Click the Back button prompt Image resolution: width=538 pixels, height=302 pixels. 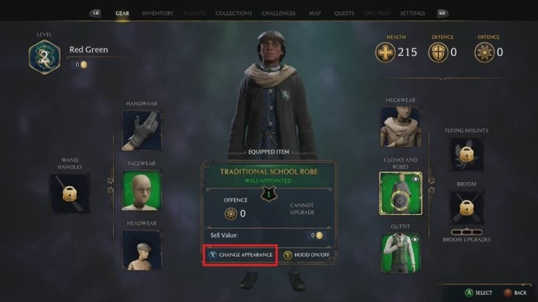point(516,293)
